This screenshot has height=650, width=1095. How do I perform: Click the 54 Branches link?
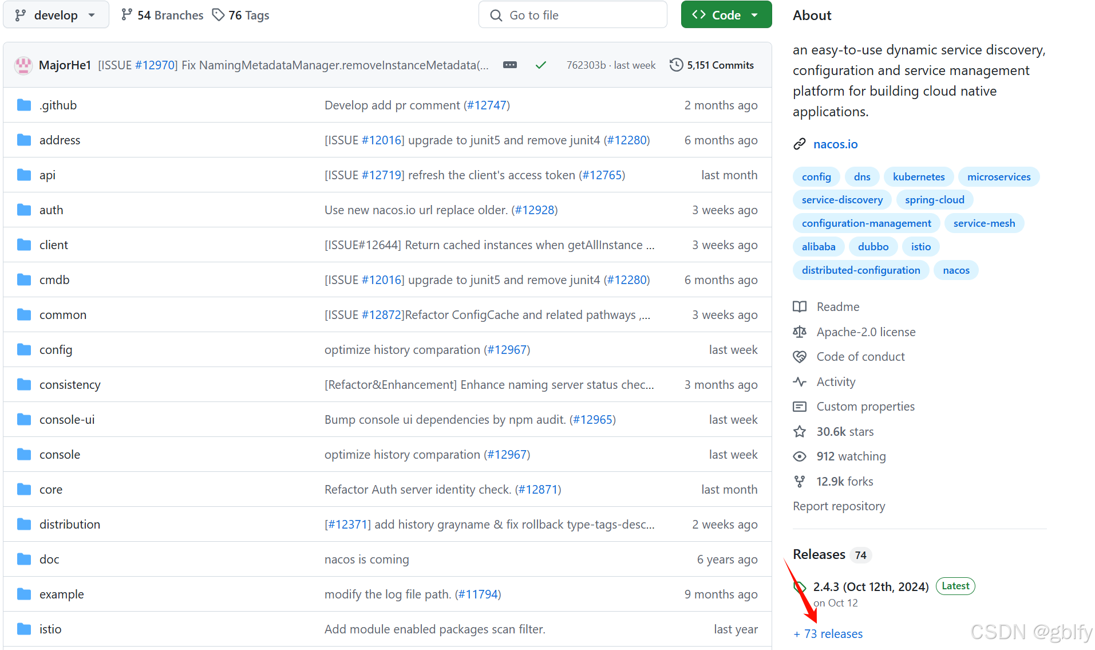[163, 15]
